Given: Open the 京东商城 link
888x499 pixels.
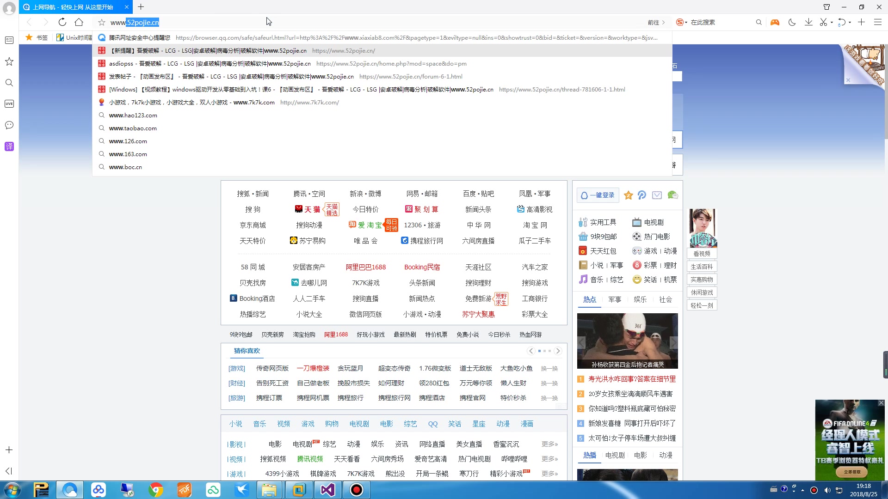Looking at the screenshot, I should pyautogui.click(x=253, y=225).
